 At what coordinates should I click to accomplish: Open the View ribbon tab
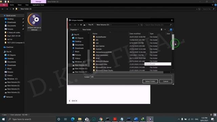pos(27,5)
